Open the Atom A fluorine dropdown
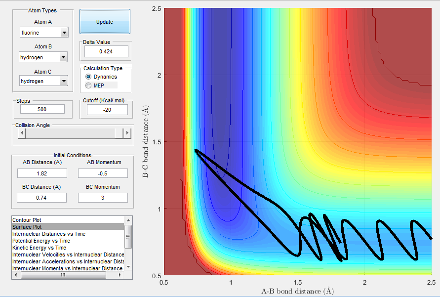This screenshot has height=297, width=440. click(x=44, y=33)
